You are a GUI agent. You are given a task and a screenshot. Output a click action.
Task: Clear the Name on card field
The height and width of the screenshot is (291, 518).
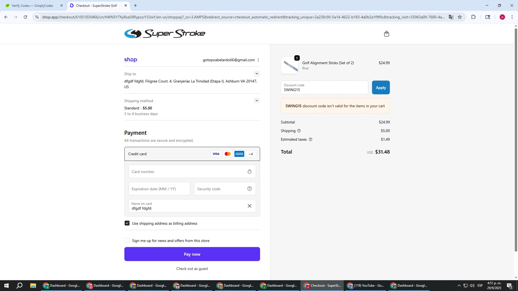[249, 206]
